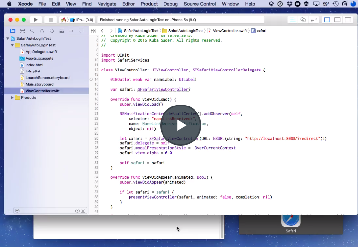The width and height of the screenshot is (358, 247).
Task: Start the video via center play overlay
Action: point(181,125)
